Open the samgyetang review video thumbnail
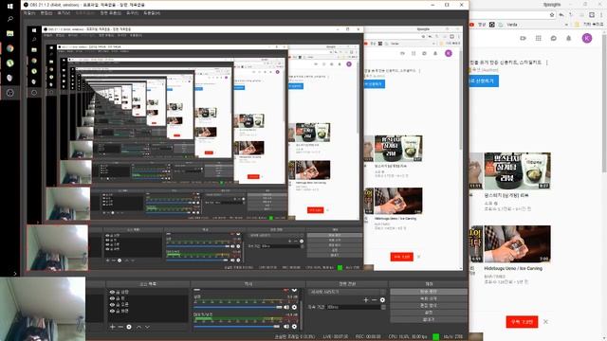Image resolution: width=607 pixels, height=341 pixels. coord(517,170)
